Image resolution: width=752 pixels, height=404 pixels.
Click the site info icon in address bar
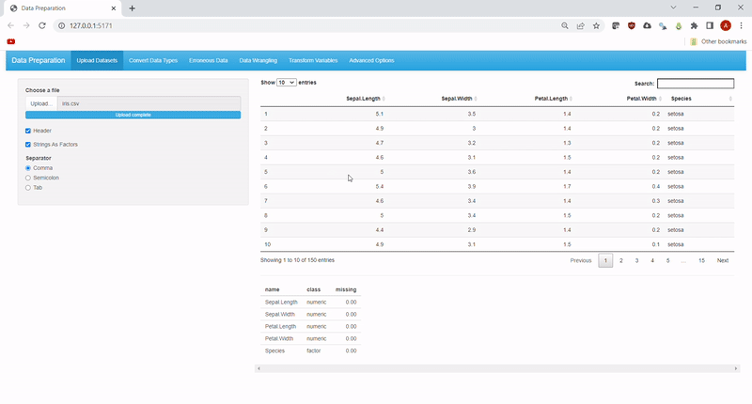coord(61,26)
